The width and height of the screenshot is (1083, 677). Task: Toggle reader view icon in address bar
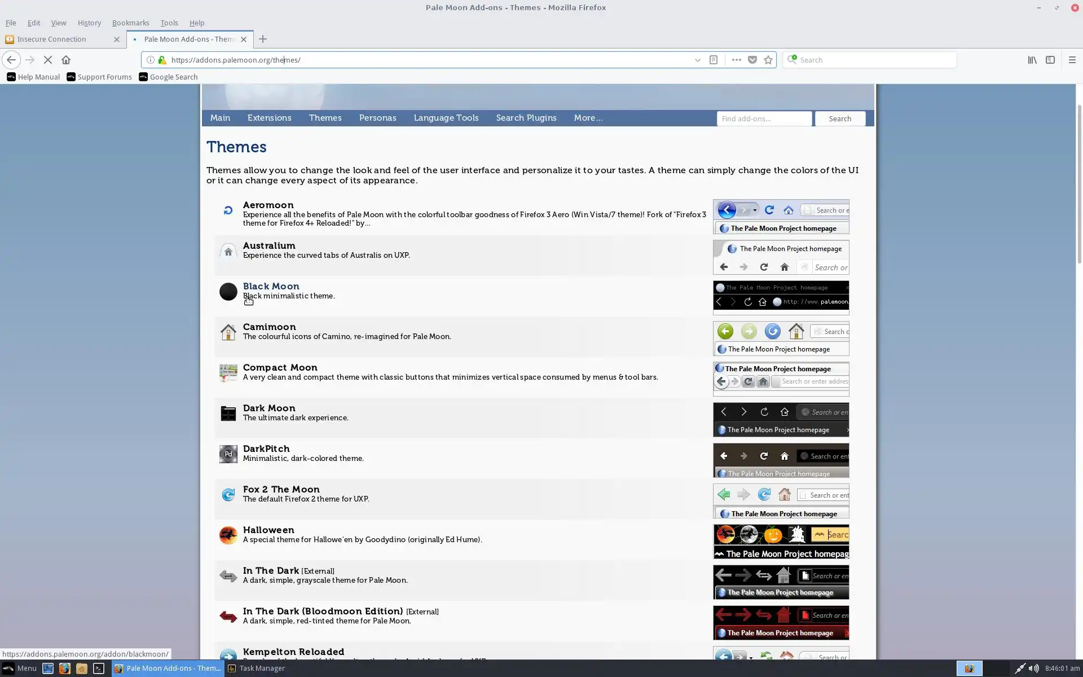click(714, 60)
